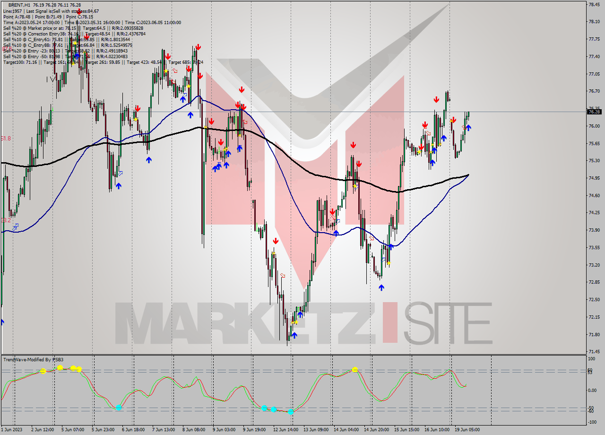
Task: Click the '7 Jun 13:00' time label
Action: click(163, 430)
